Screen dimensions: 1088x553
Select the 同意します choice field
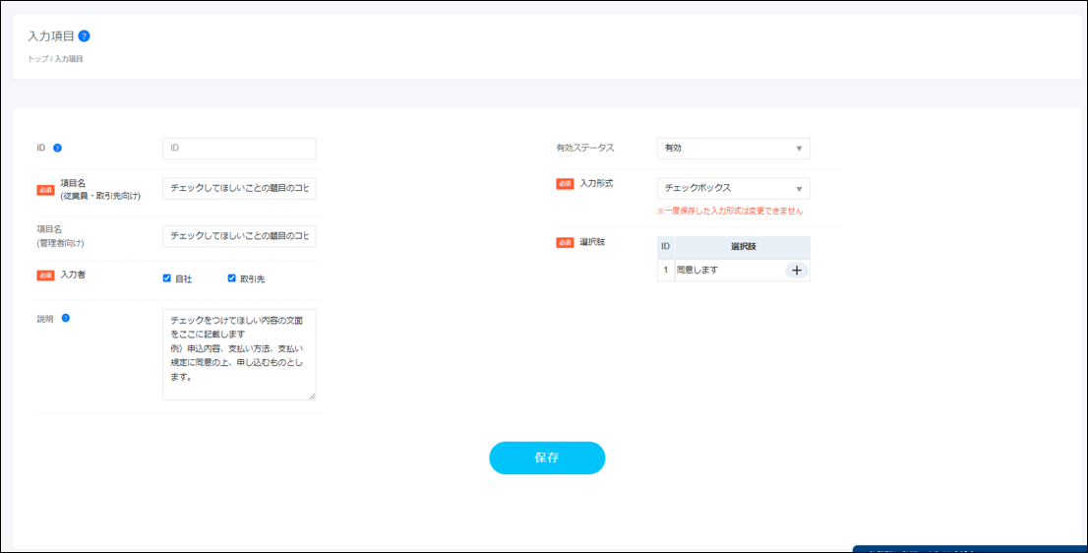(x=728, y=271)
